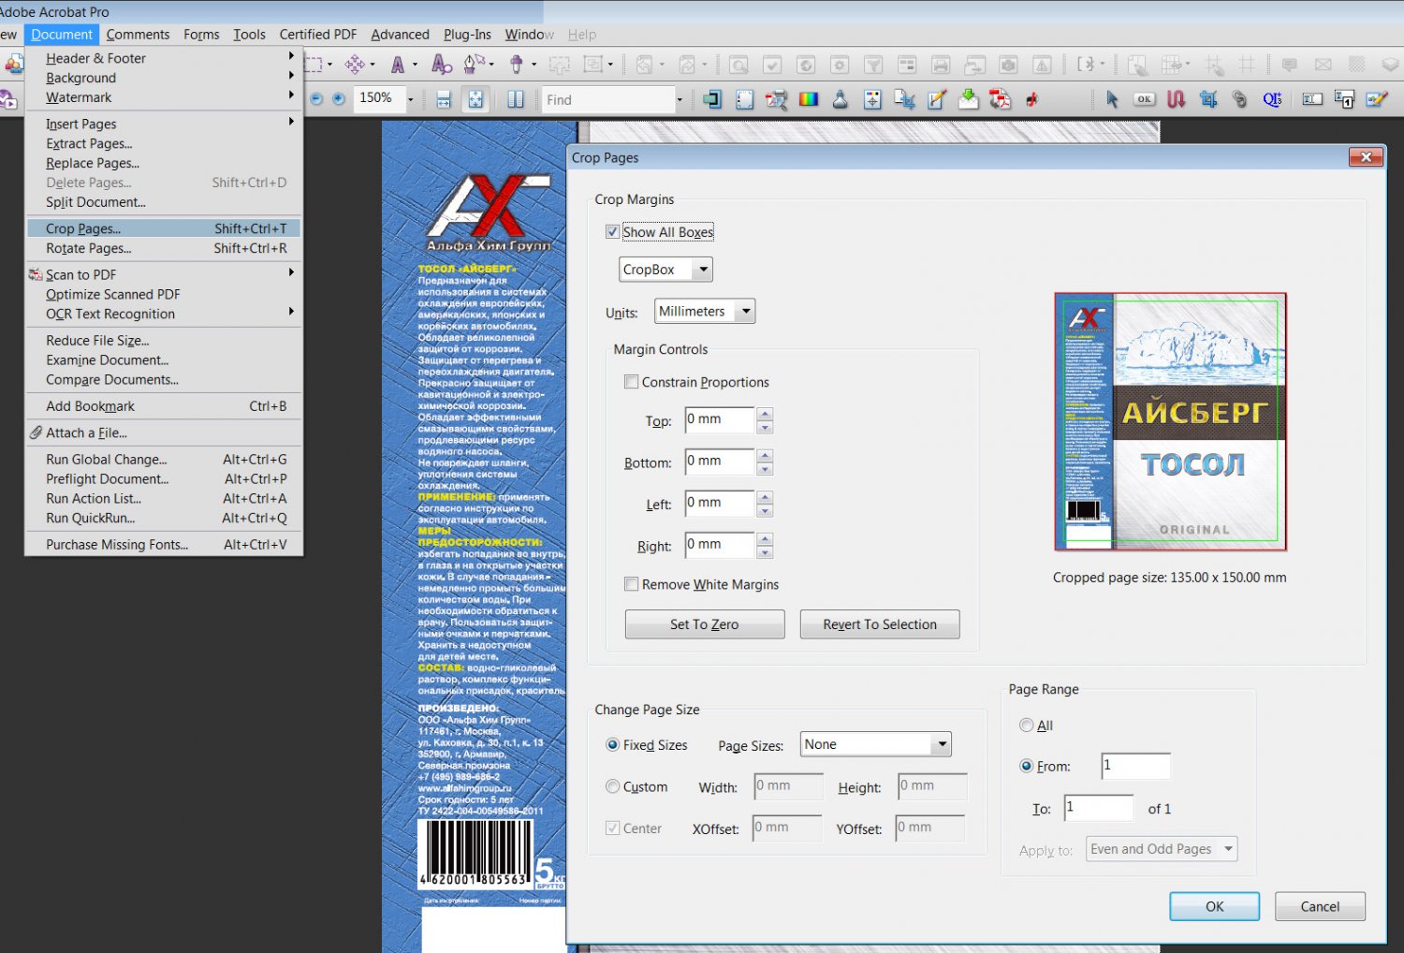
Task: Click the two-column page layout icon
Action: [515, 99]
